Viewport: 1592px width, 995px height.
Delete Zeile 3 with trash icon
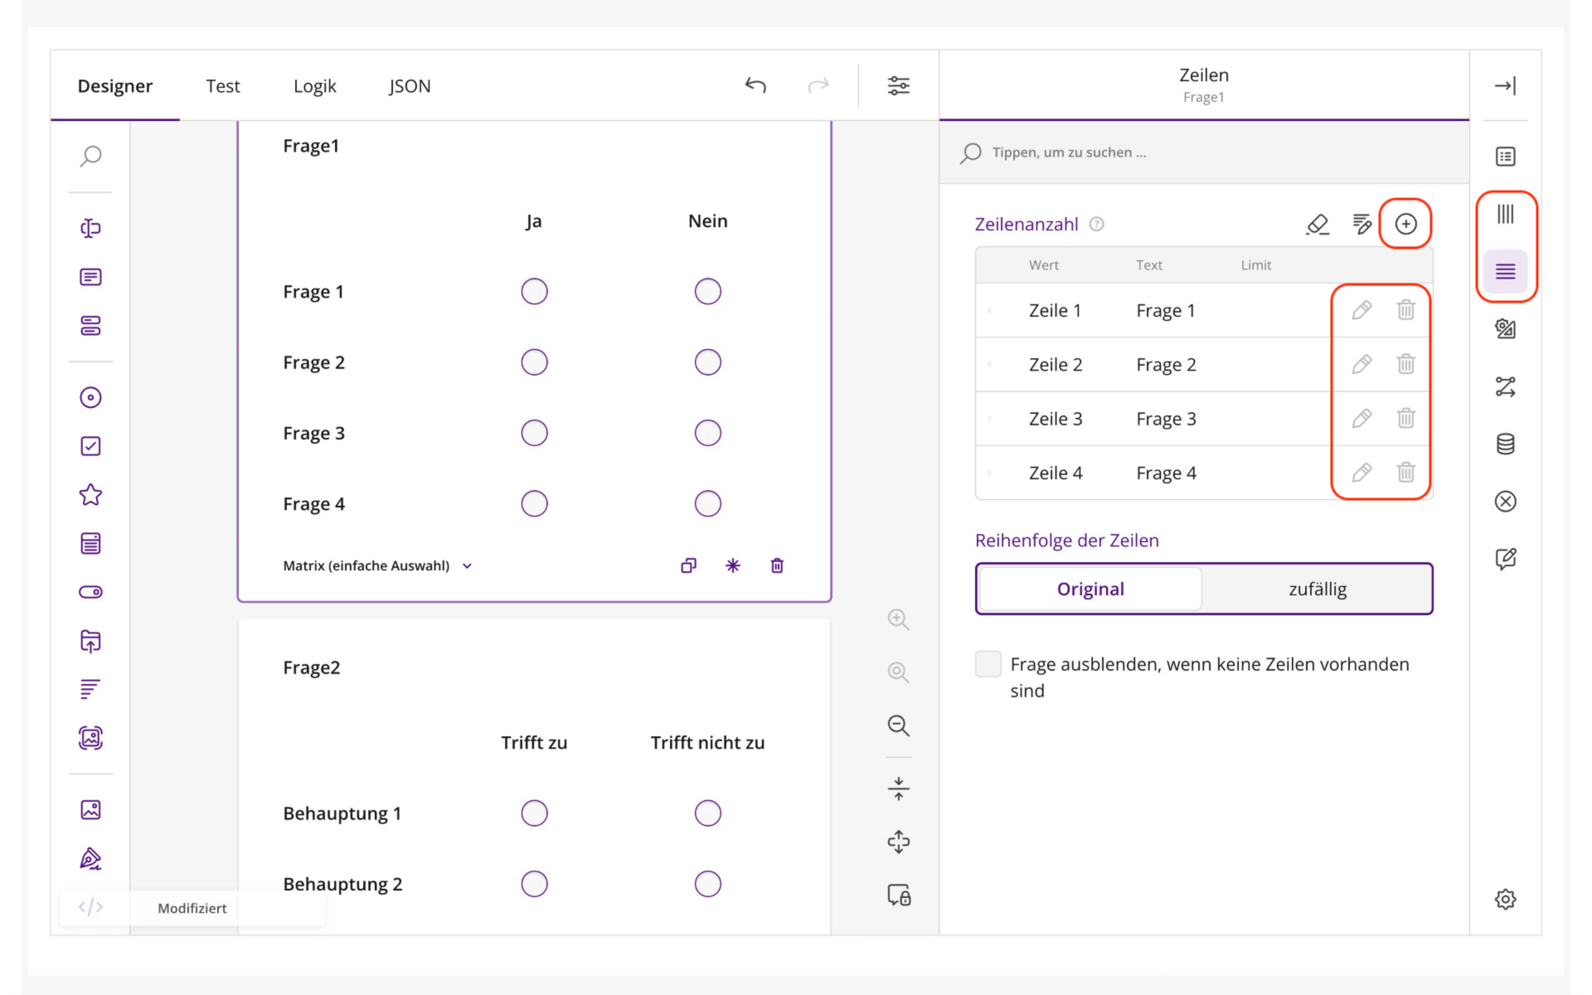pos(1405,418)
